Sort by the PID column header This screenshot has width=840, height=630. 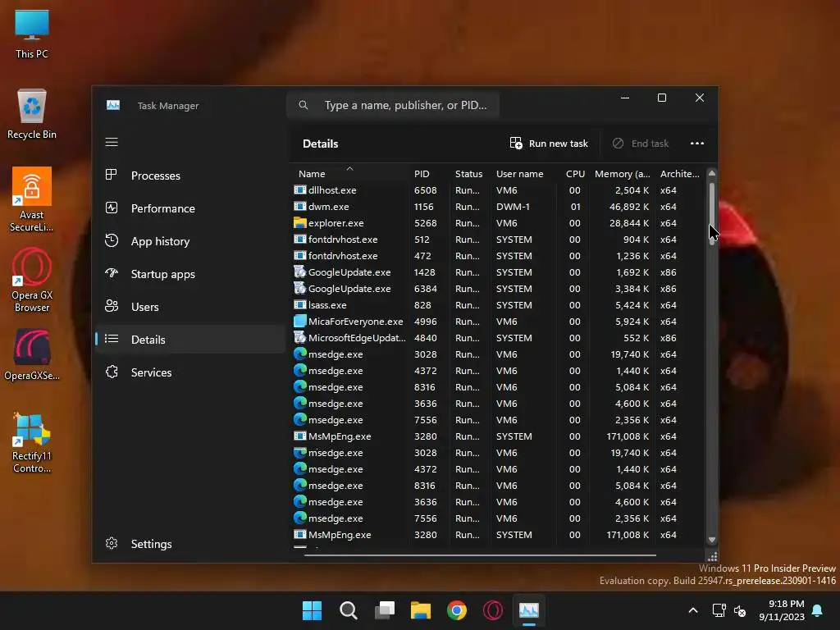429,174
